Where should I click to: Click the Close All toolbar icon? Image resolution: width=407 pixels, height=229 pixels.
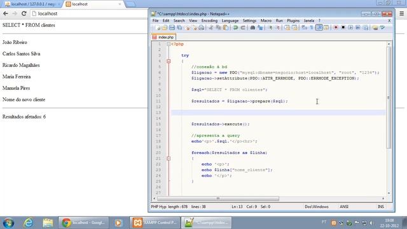click(194, 27)
